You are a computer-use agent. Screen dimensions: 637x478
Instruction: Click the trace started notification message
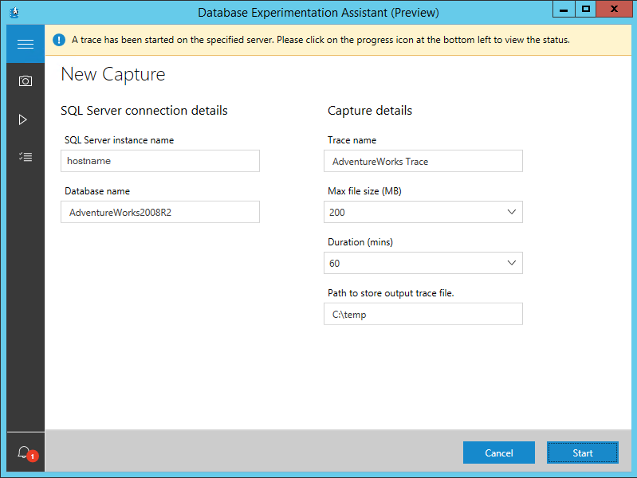click(x=320, y=40)
